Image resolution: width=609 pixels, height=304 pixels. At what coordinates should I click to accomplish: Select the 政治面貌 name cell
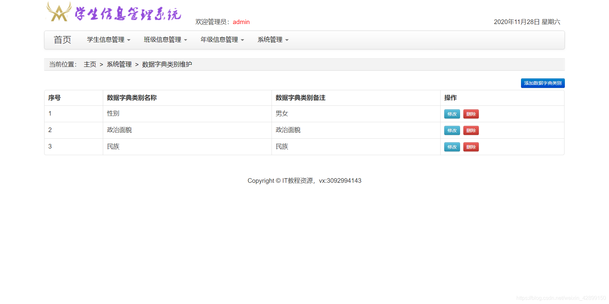187,130
